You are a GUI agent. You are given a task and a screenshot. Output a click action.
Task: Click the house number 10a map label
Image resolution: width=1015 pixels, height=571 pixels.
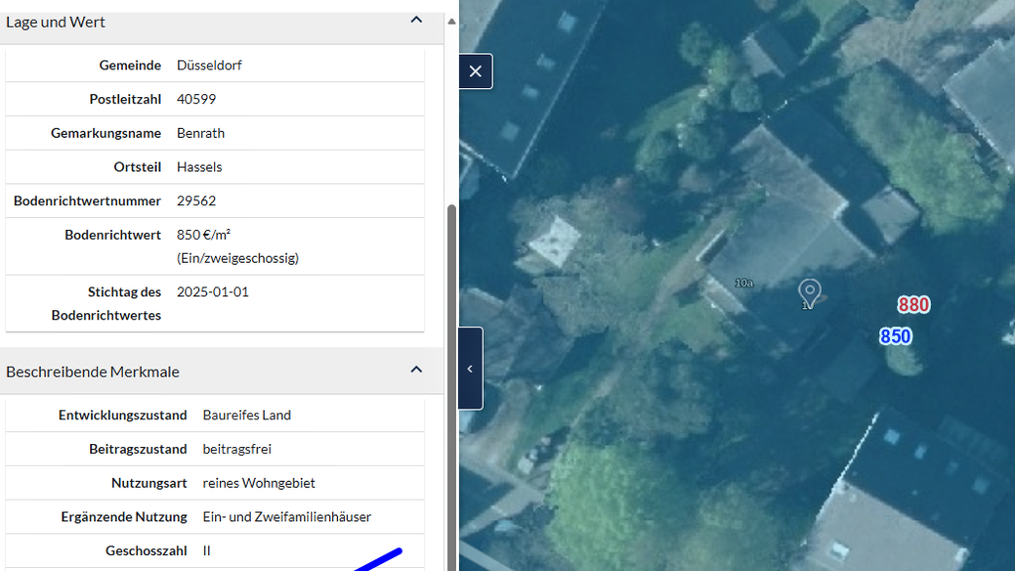point(744,284)
